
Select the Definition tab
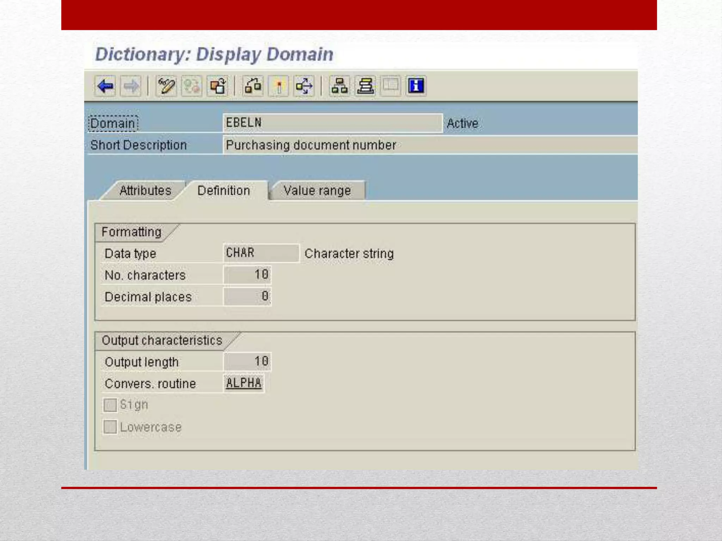[x=224, y=191]
